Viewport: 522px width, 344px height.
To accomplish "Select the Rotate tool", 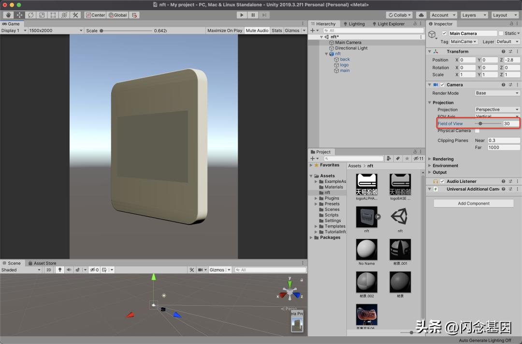I will [x=30, y=15].
